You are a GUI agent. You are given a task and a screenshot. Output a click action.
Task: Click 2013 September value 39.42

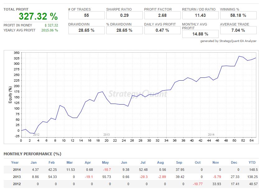click(180, 177)
